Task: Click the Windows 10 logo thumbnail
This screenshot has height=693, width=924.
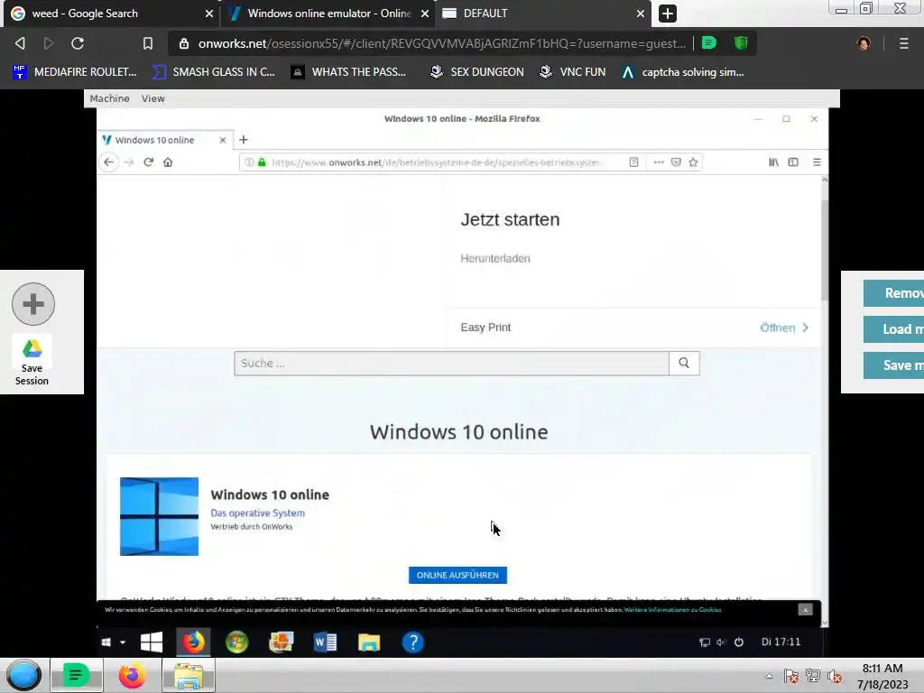Action: coord(159,516)
